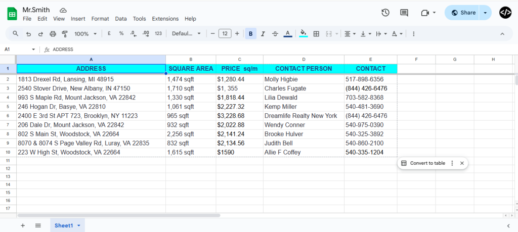
Task: Click the Share button
Action: pos(463,13)
